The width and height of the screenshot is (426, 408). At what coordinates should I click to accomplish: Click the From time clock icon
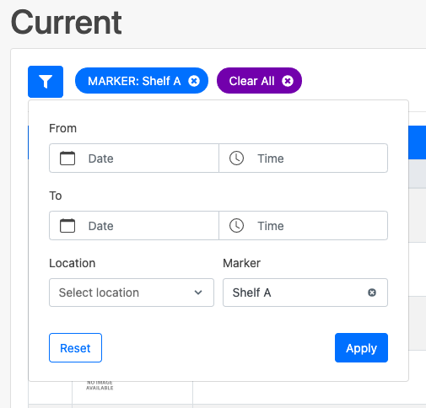236,158
